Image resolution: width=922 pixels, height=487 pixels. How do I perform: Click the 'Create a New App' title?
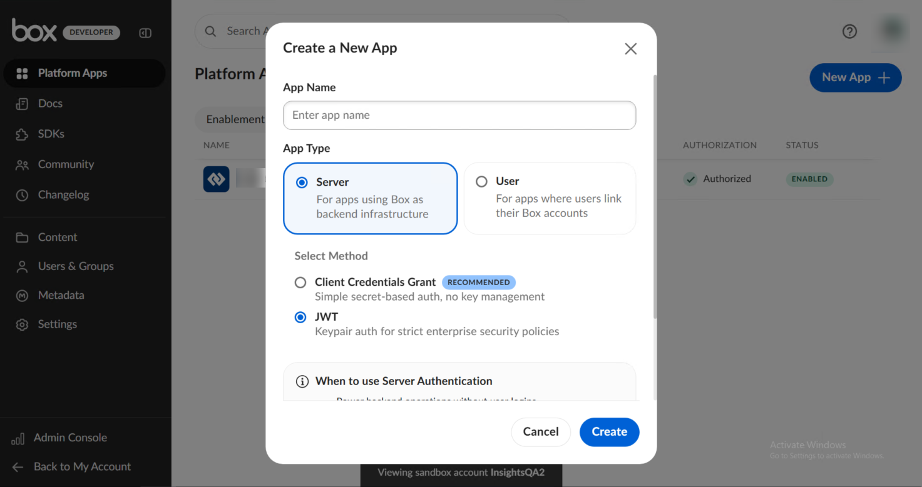(x=340, y=48)
